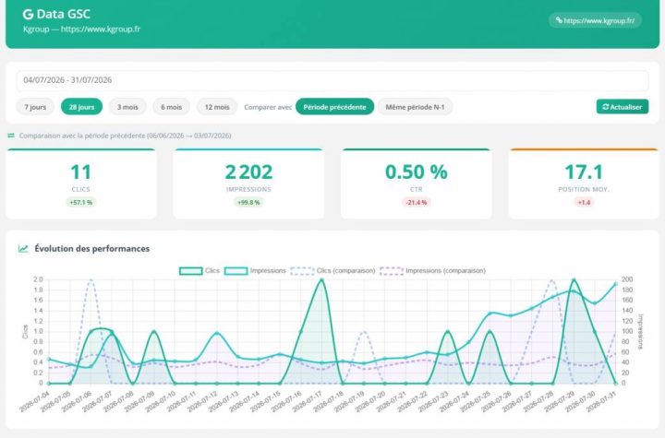This screenshot has width=665, height=438.
Task: Click the -21.4 % badge
Action: tap(416, 203)
